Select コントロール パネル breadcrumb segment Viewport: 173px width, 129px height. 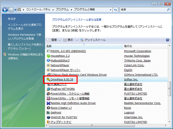pyautogui.click(x=38, y=9)
